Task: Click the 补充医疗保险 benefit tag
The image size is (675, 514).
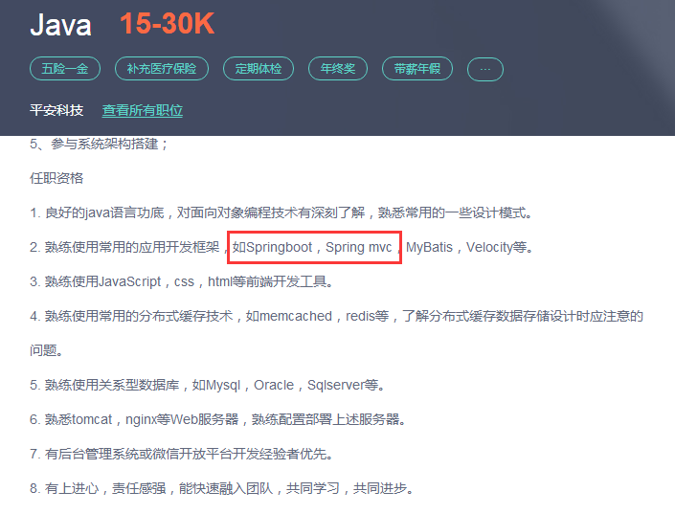Action: (162, 69)
